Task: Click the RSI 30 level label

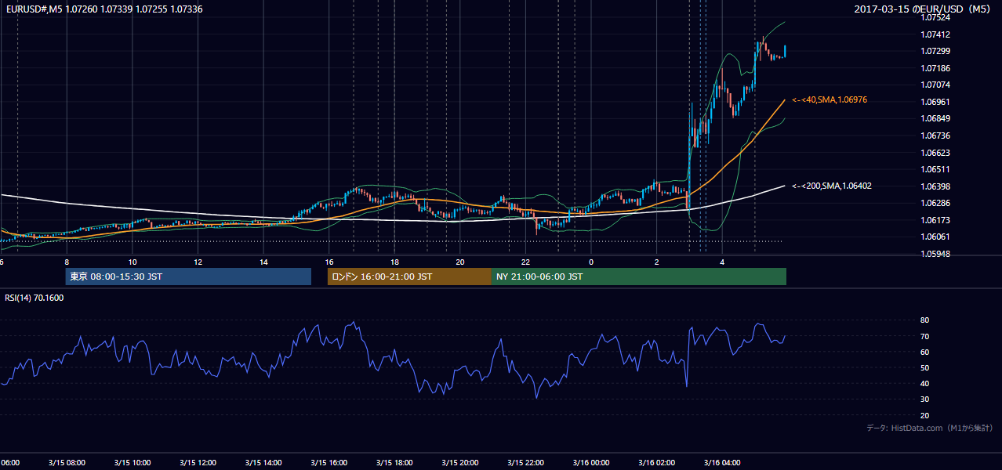Action: coord(924,399)
